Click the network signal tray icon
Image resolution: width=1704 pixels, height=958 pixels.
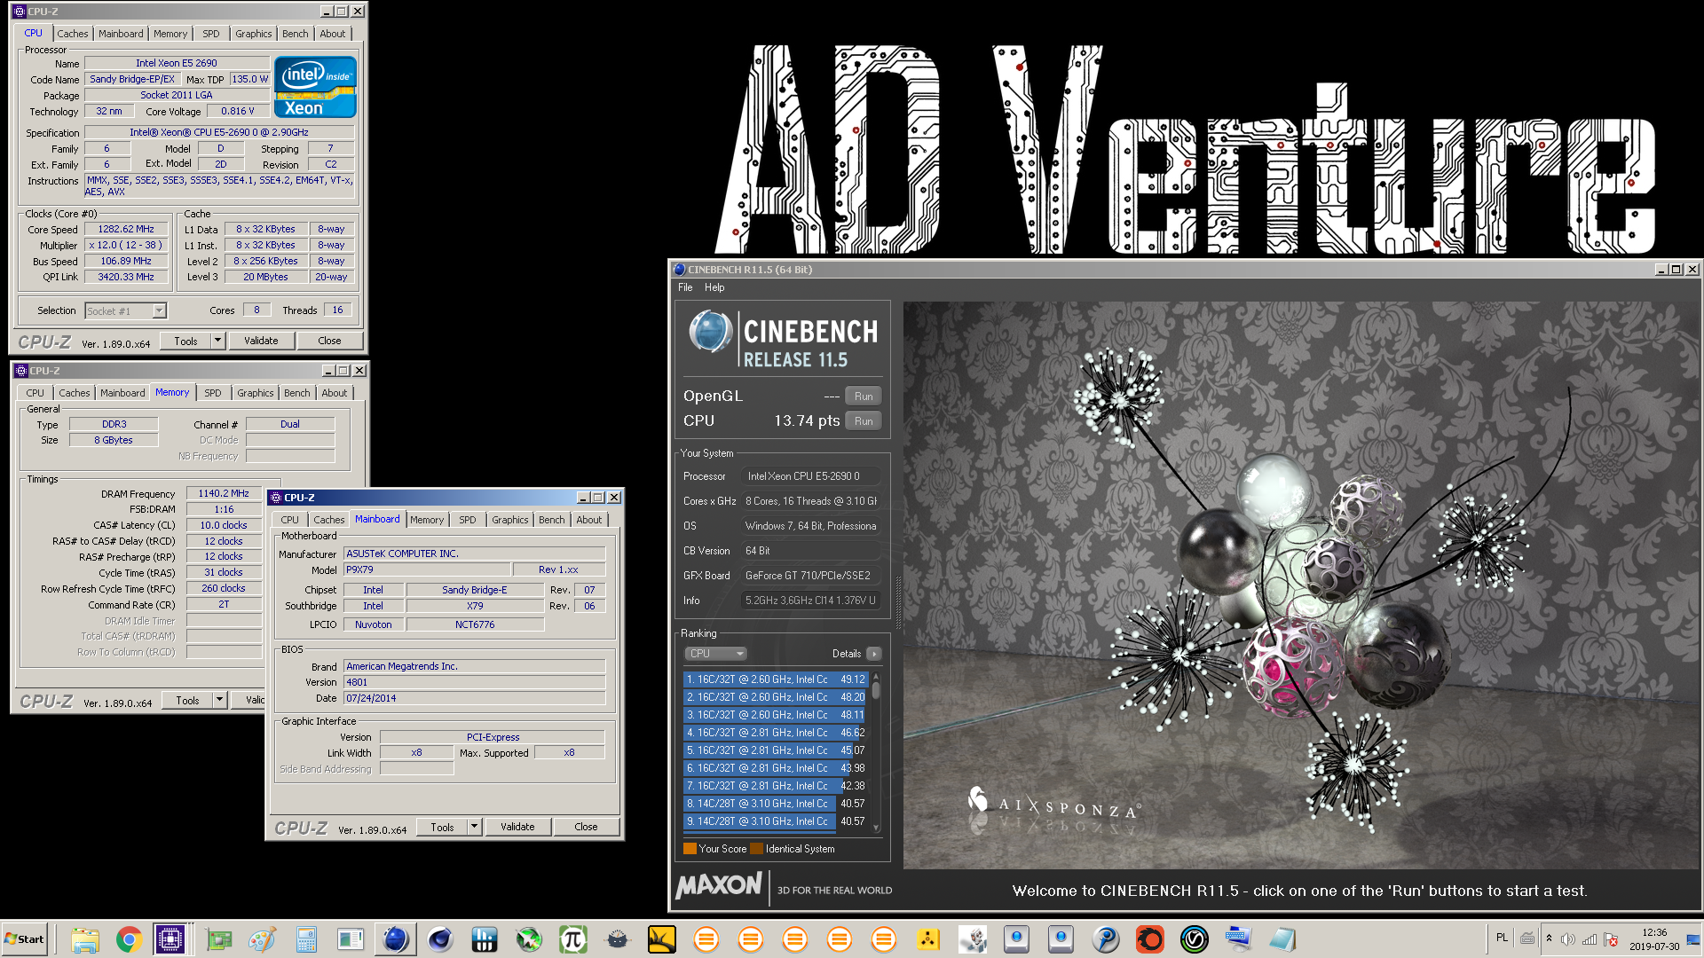(1590, 939)
